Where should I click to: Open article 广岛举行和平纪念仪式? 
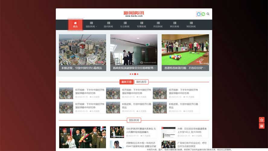pyautogui.click(x=192, y=144)
